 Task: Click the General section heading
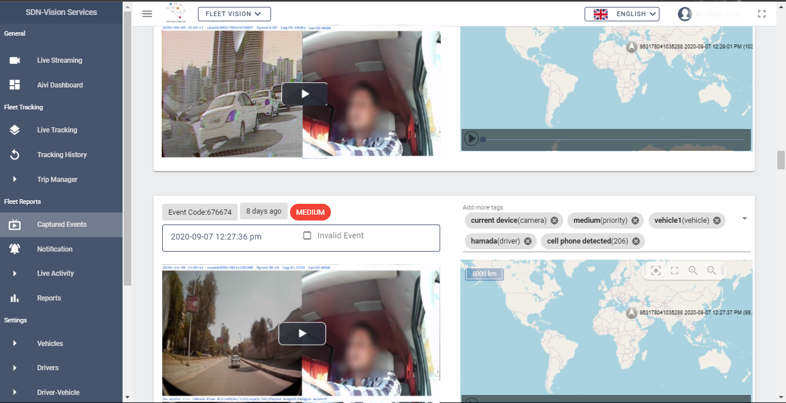pos(15,33)
